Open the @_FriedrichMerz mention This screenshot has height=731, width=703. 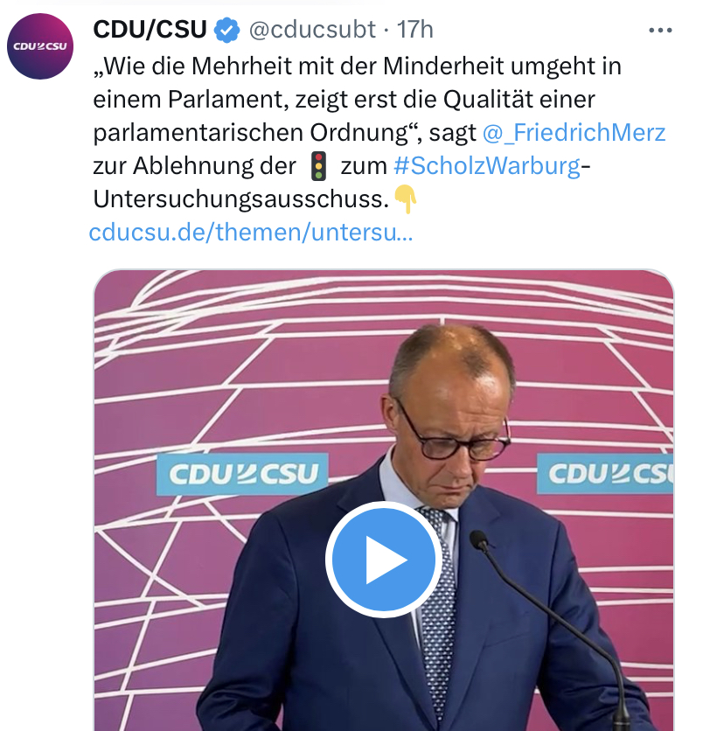tap(574, 132)
